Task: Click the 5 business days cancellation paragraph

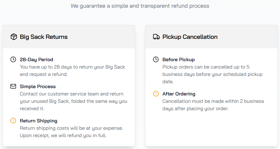Action: [212, 74]
